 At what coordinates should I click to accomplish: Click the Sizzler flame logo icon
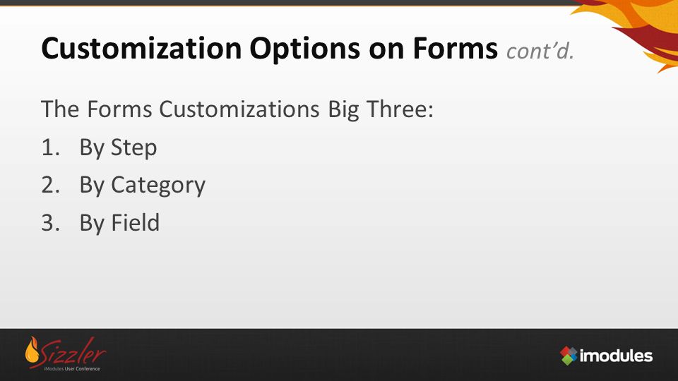click(x=32, y=351)
